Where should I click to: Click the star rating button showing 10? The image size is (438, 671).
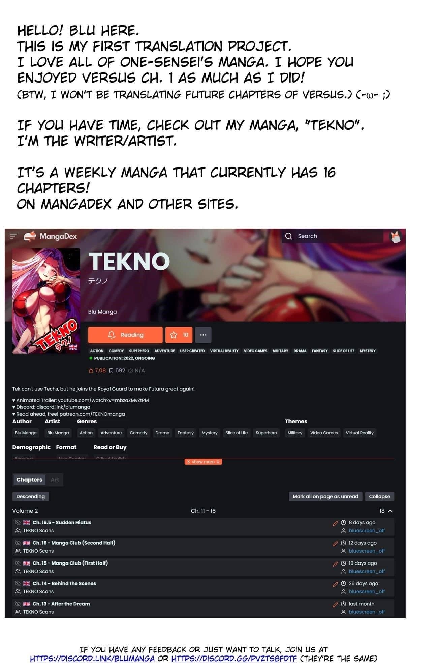point(179,335)
